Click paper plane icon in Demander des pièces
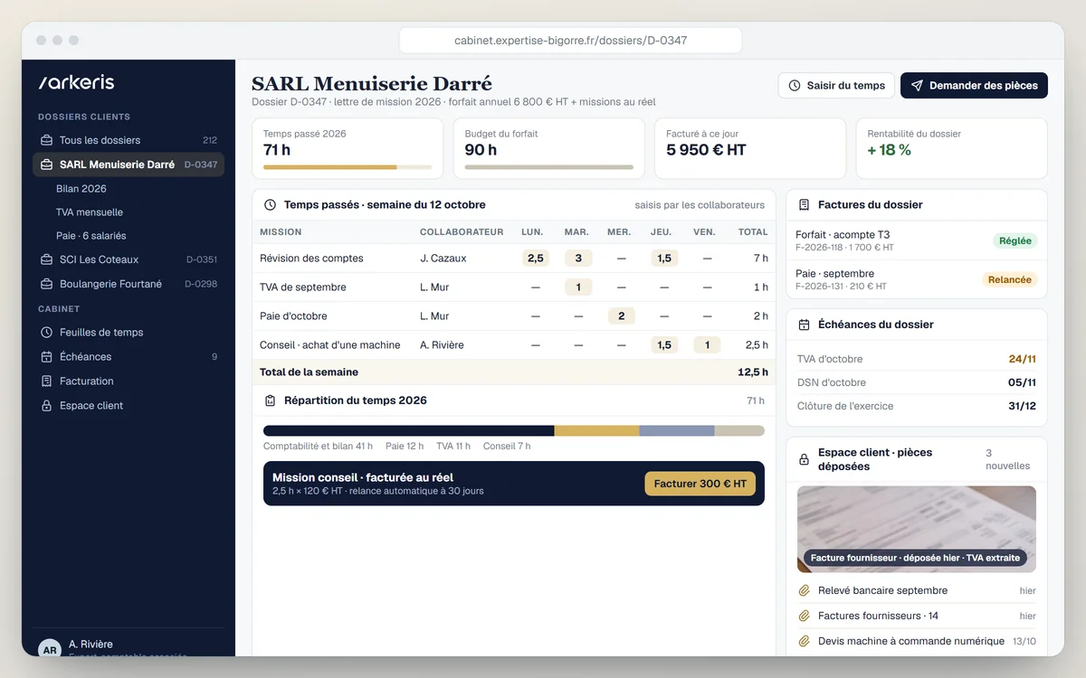The height and width of the screenshot is (678, 1086). pos(917,86)
